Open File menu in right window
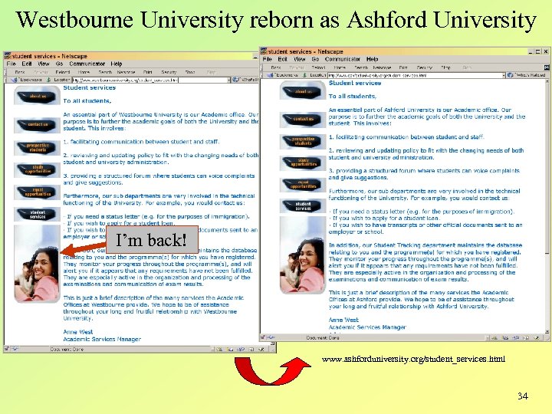Viewport: 552px width, 414px height. pos(268,59)
